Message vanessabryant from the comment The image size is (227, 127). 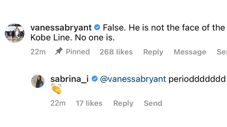(190, 52)
